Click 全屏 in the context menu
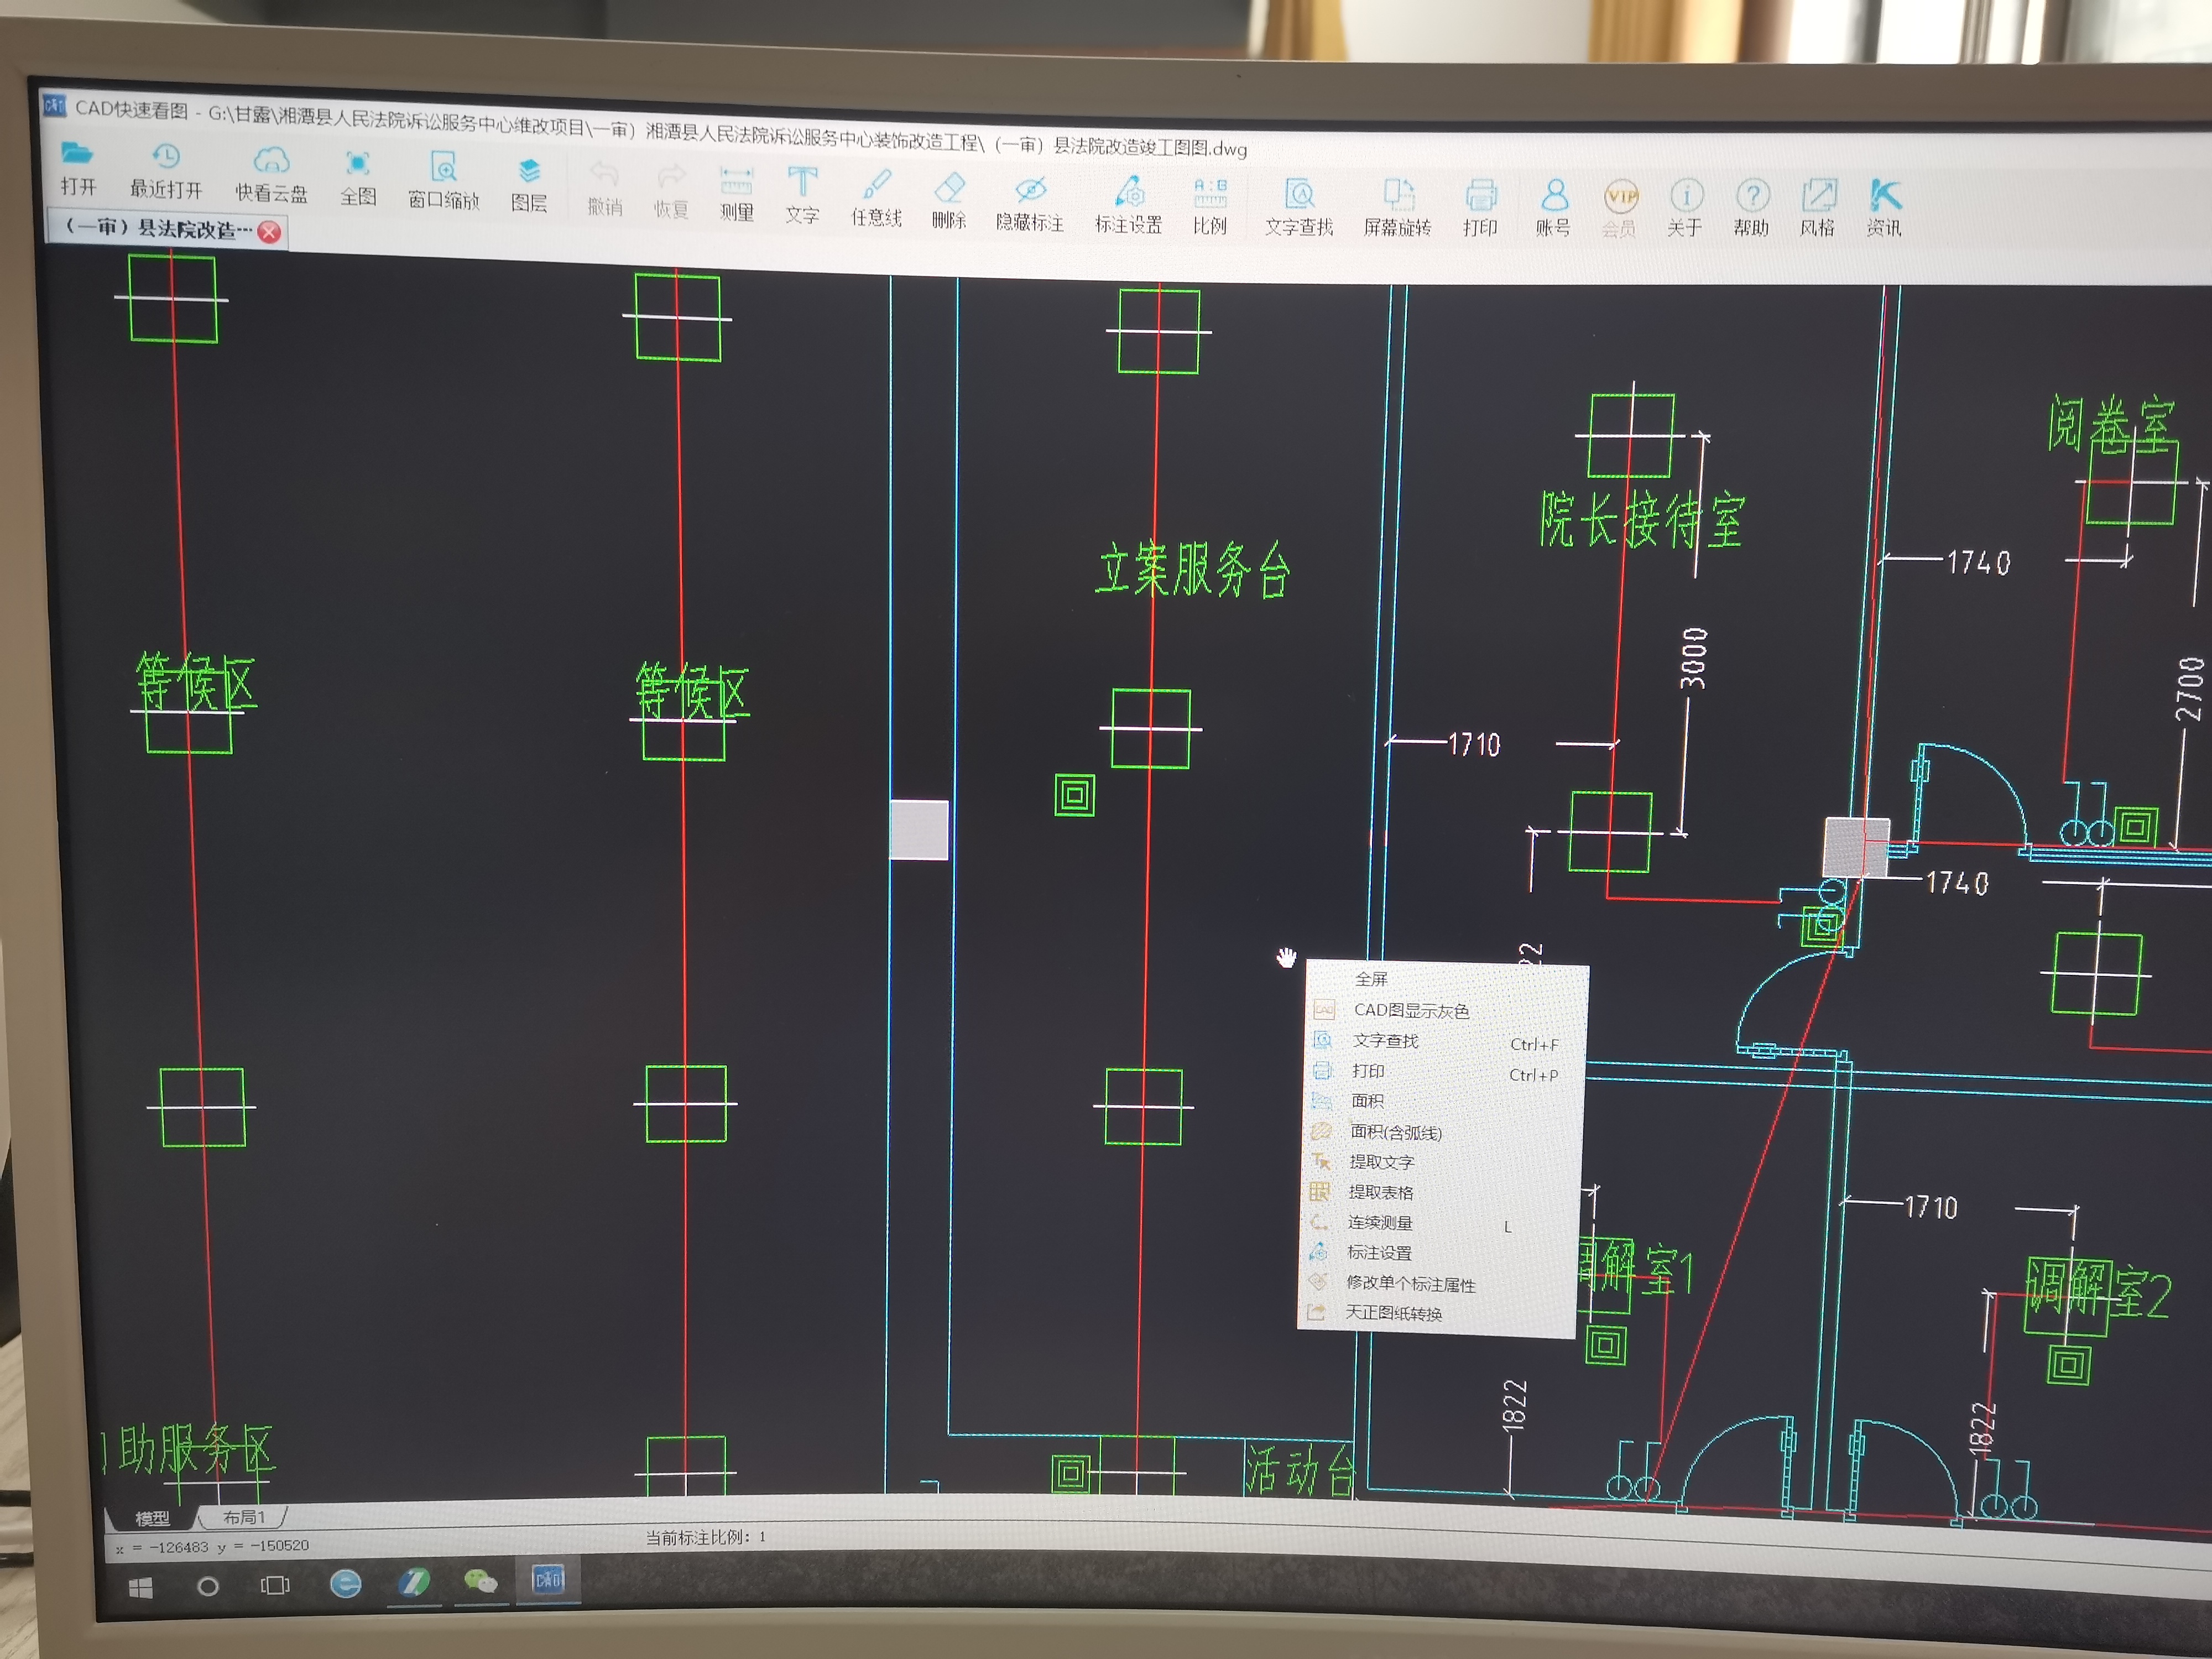 click(1371, 979)
